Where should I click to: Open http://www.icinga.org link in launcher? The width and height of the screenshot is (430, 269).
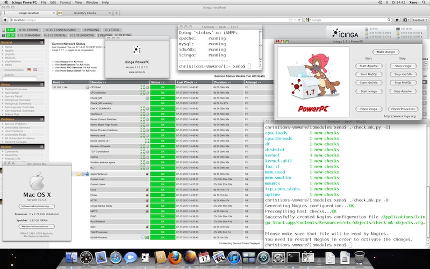click(x=399, y=116)
